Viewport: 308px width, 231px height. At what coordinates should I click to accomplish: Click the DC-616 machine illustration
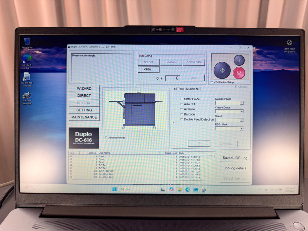[x=136, y=111]
